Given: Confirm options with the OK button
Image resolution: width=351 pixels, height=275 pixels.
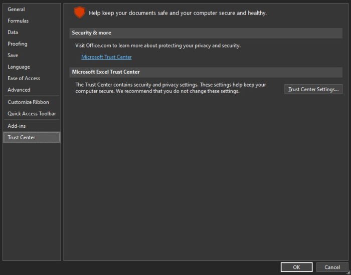Looking at the screenshot, I should pos(296,267).
